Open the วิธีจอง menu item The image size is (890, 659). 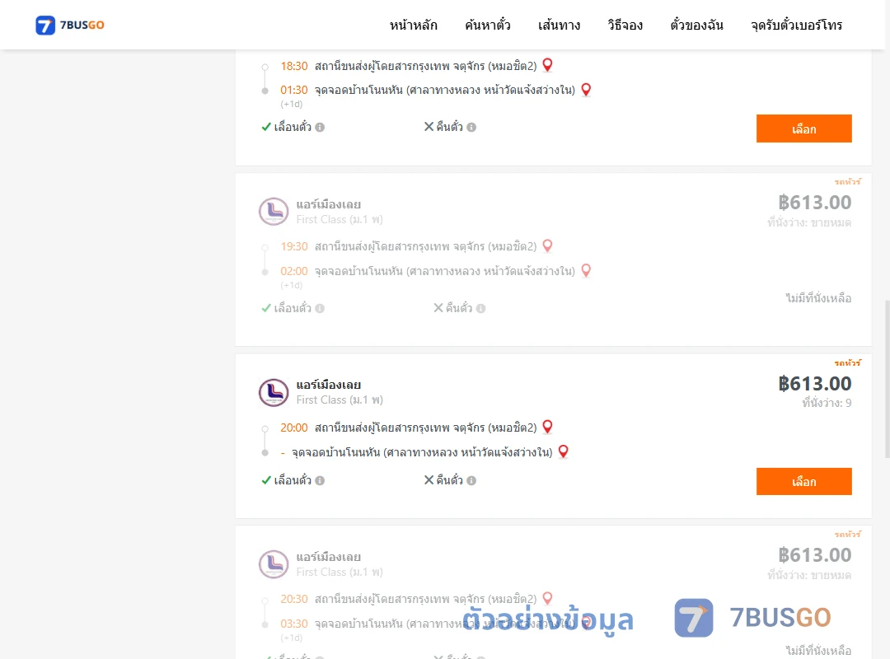[x=625, y=25]
